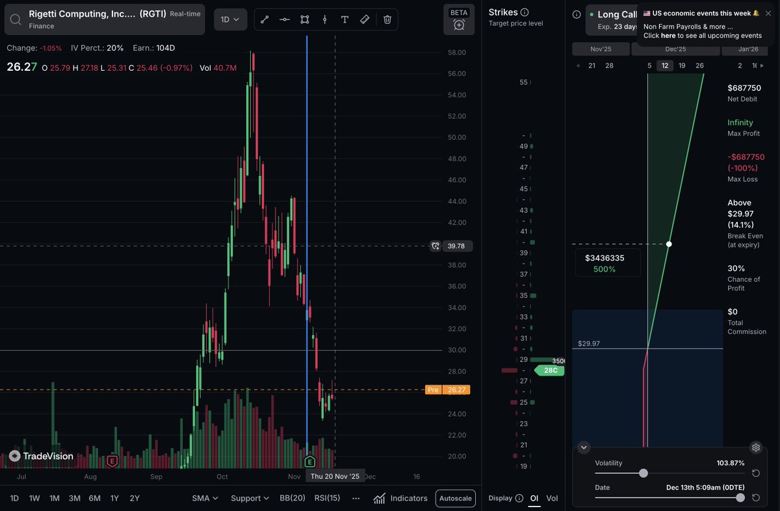
Task: Click the search magnifier icon
Action: point(16,19)
